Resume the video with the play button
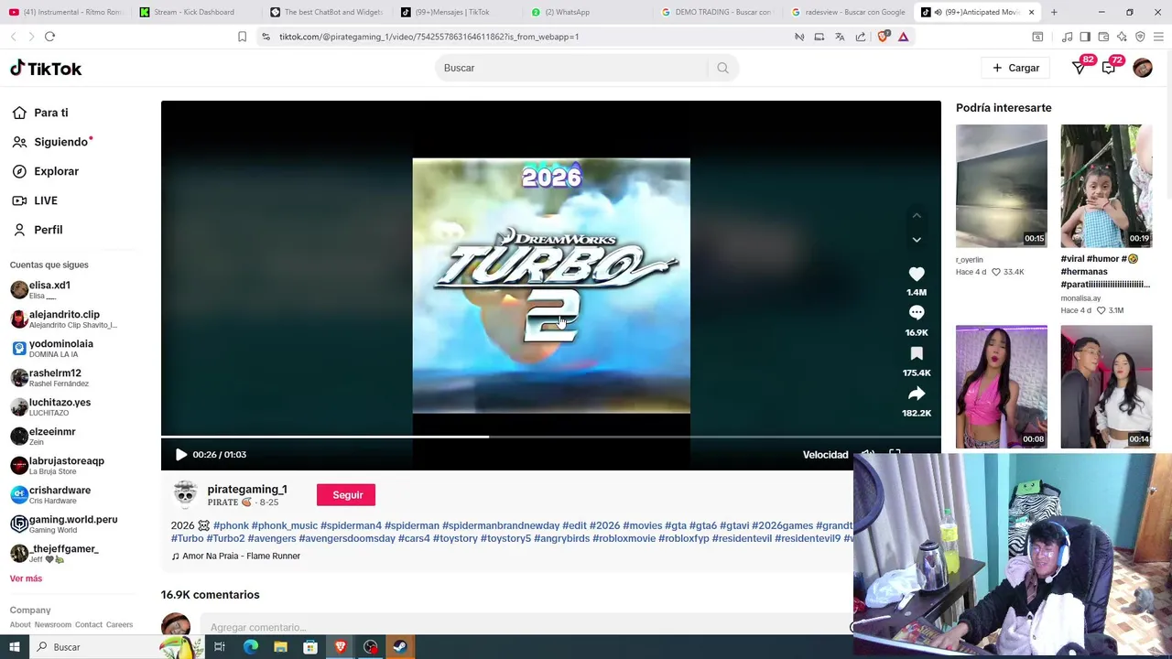Viewport: 1172px width, 659px height. click(x=180, y=455)
